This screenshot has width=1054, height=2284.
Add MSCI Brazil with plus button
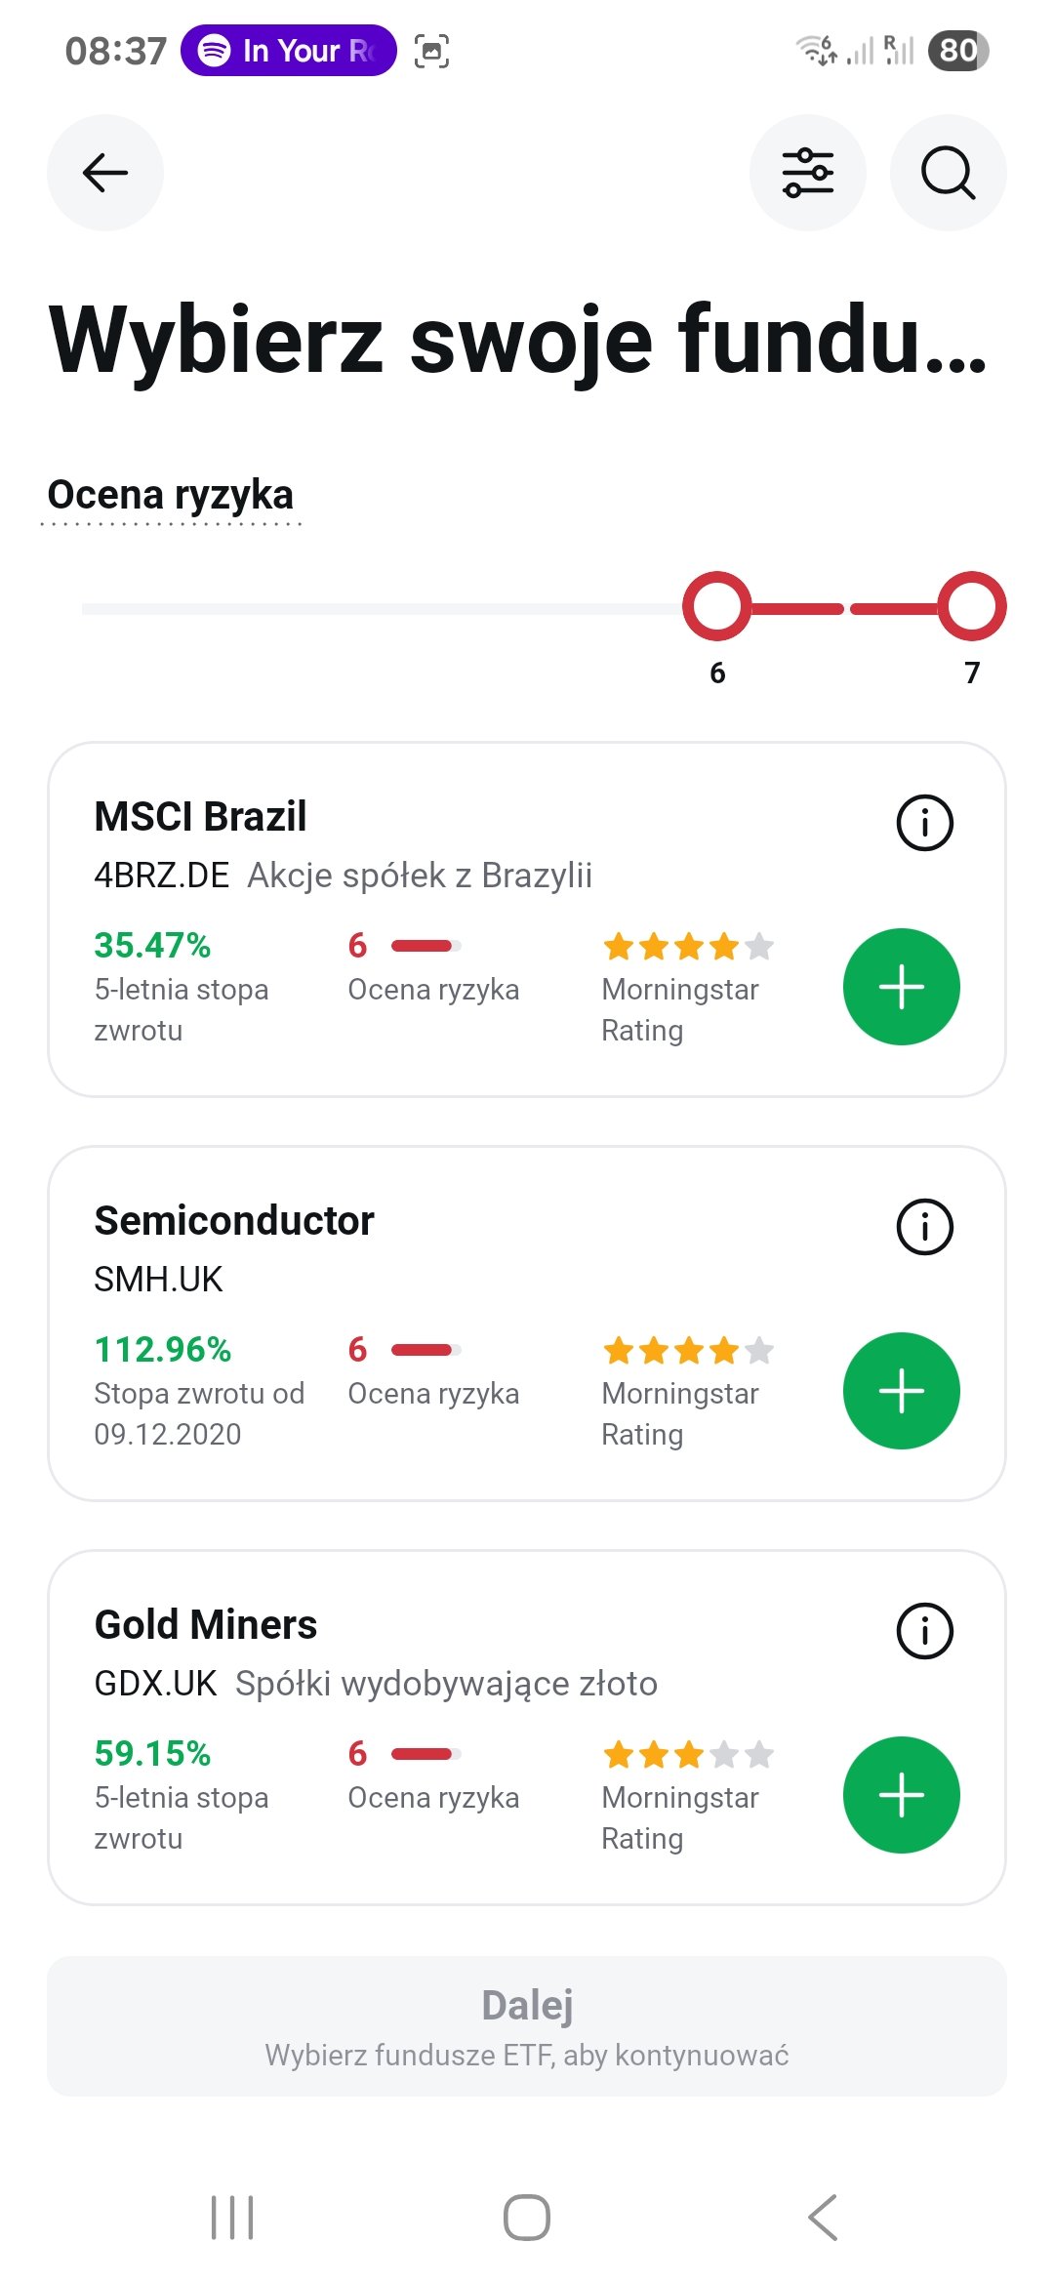(901, 987)
